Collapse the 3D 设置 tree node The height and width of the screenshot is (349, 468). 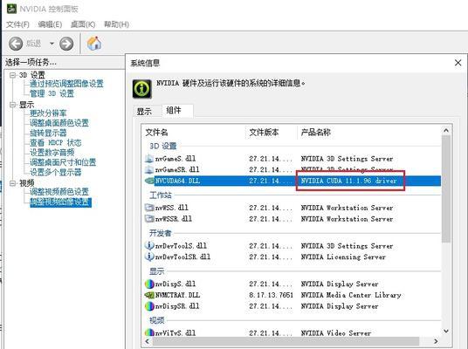coord(12,74)
